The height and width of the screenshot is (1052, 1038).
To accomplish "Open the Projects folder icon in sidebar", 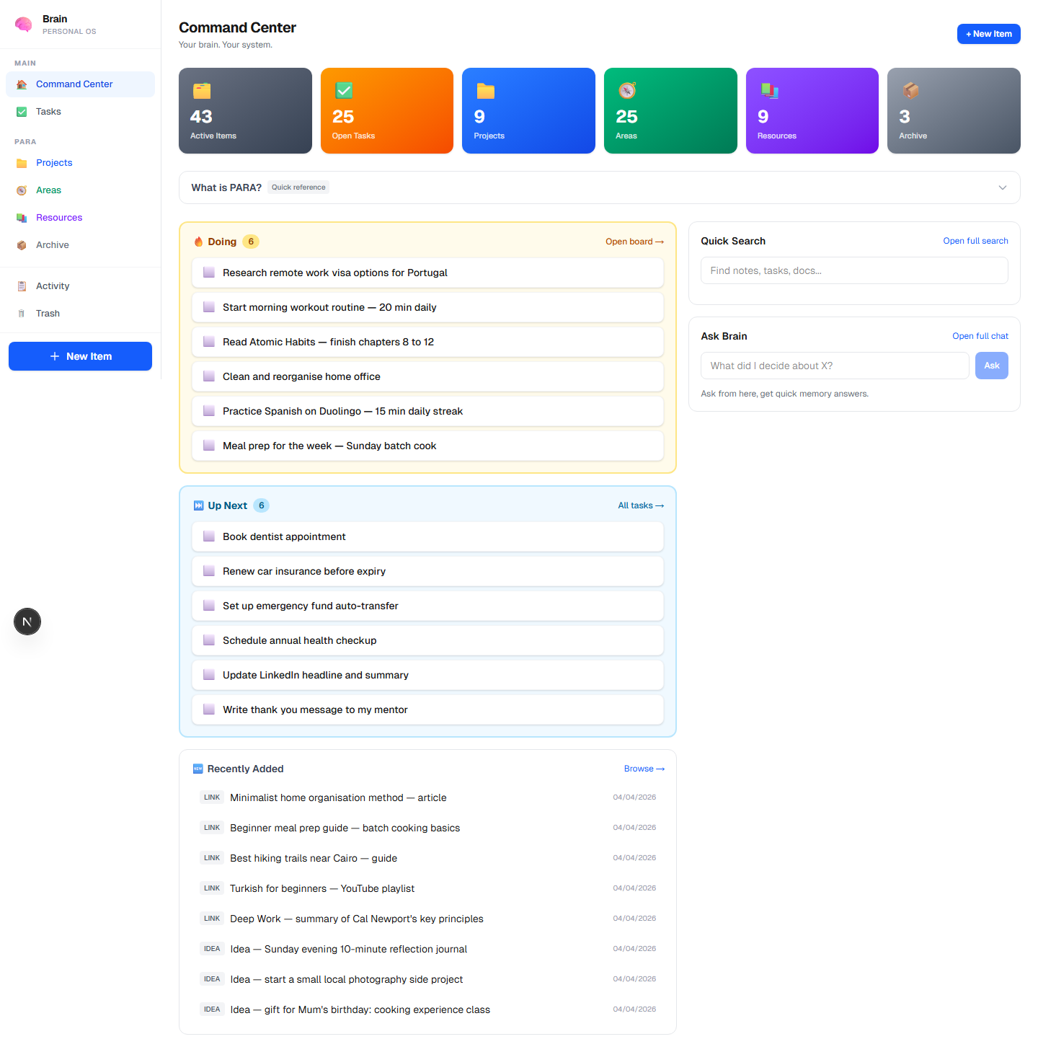I will [22, 163].
